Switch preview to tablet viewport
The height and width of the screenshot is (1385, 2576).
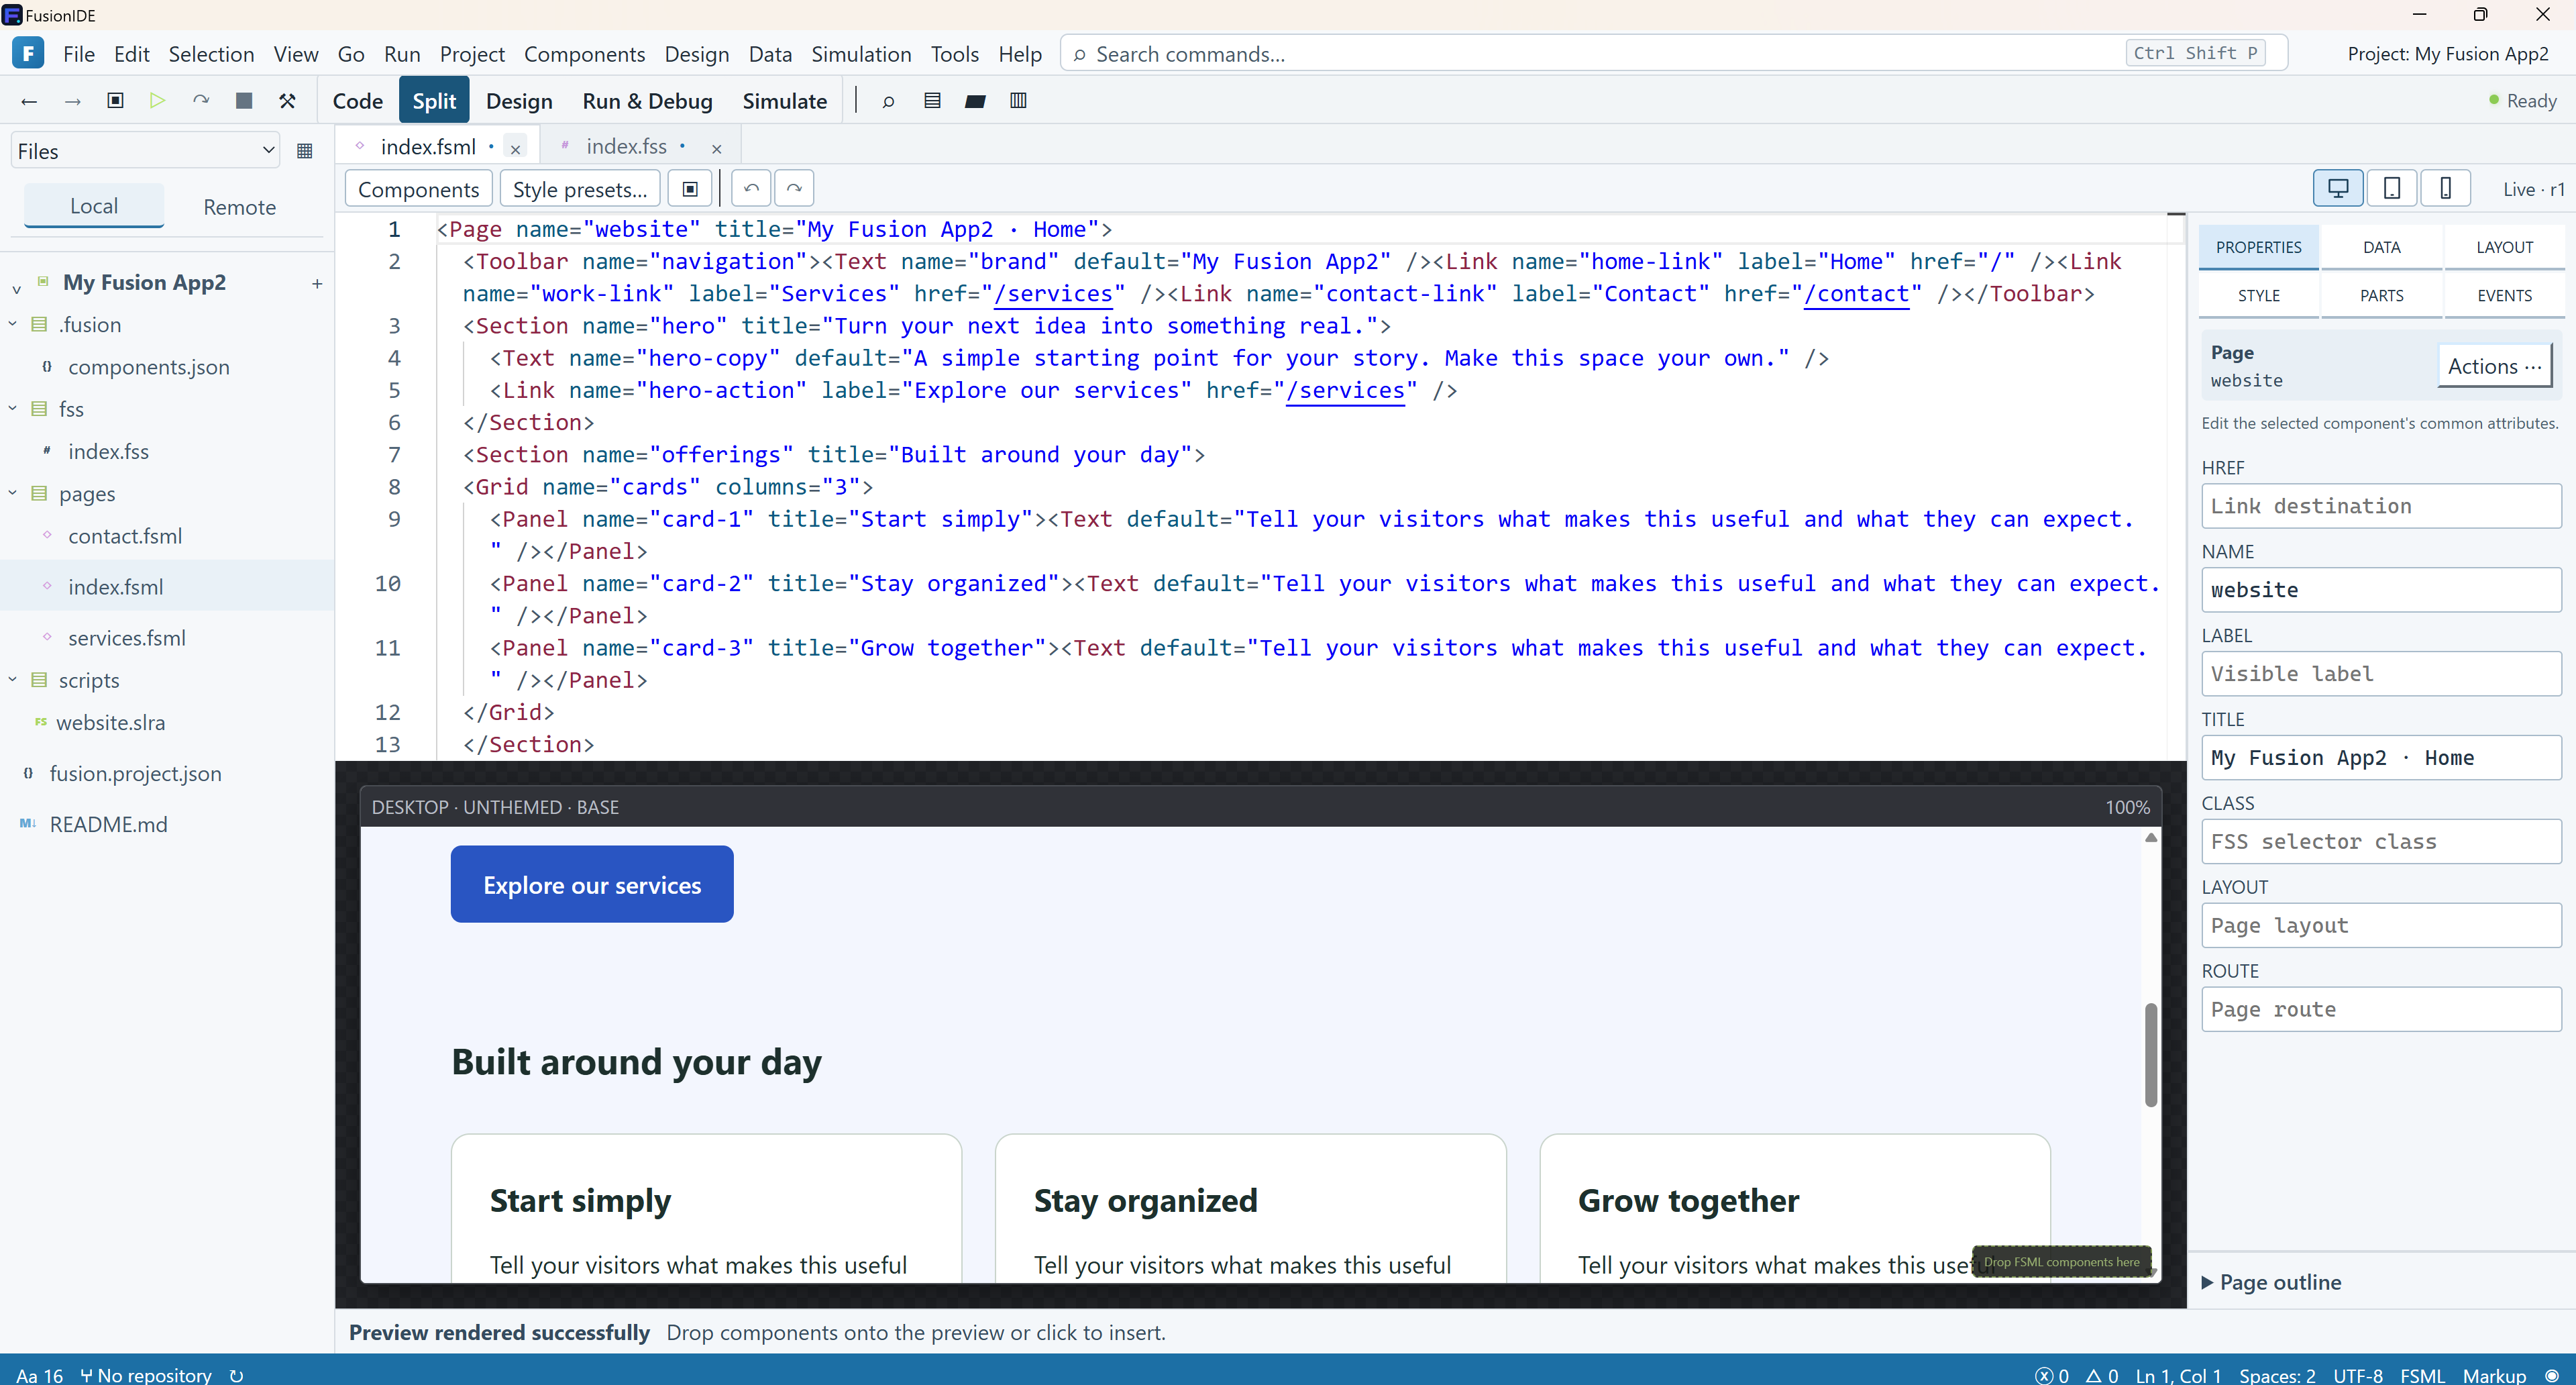2392,188
